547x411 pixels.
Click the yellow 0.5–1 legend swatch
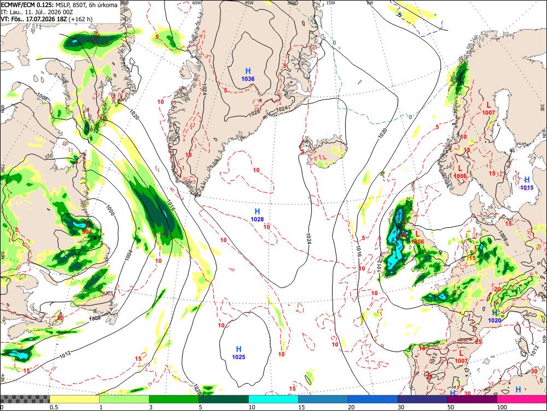point(74,399)
